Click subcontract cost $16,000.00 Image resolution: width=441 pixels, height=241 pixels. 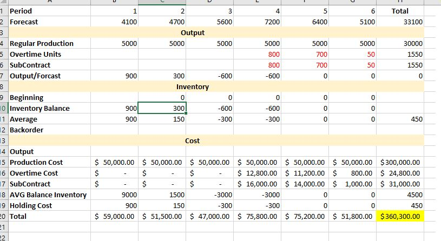[257, 184]
